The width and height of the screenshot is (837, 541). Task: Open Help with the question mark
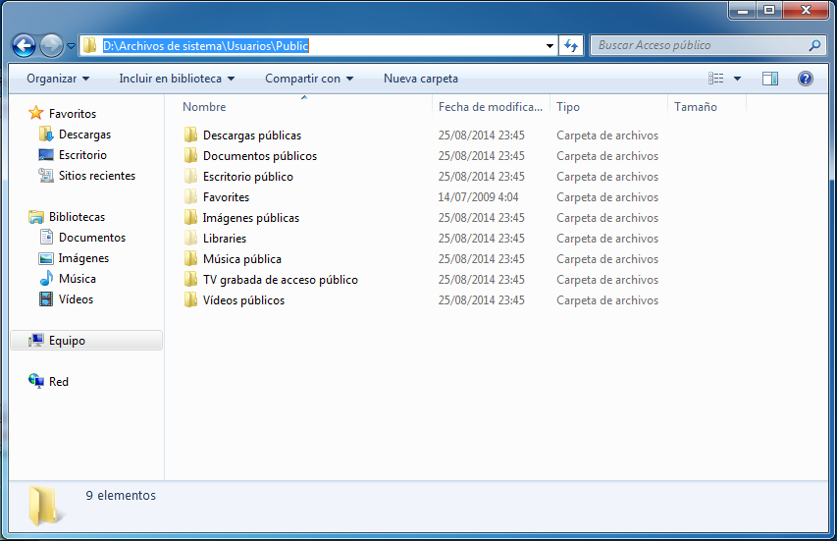click(805, 79)
